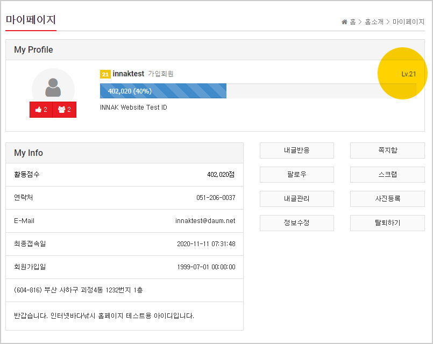Click the yellow level 21 badge icon
The height and width of the screenshot is (344, 433).
105,74
